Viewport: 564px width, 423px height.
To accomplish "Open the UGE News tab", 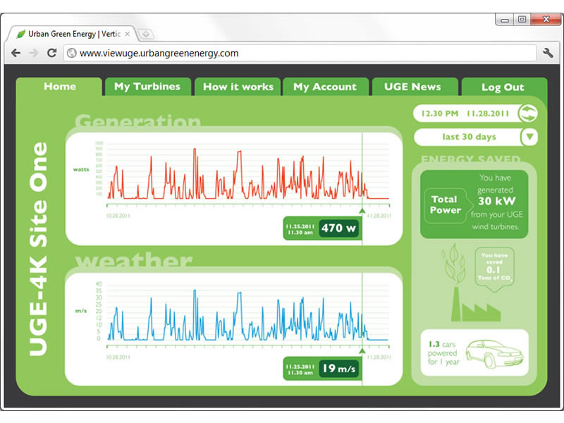I will (412, 87).
